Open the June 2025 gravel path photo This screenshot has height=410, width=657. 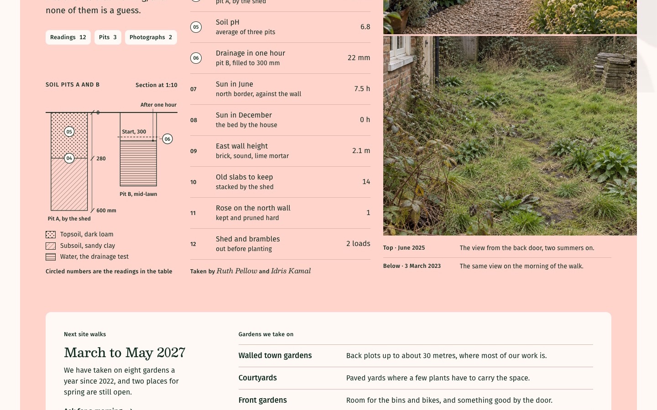[510, 17]
